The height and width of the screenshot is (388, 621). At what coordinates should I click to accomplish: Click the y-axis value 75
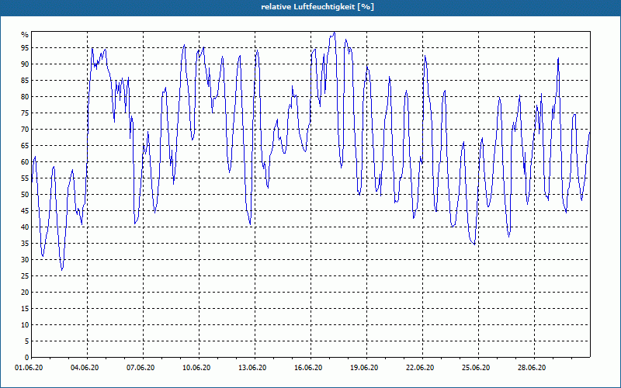(25, 113)
